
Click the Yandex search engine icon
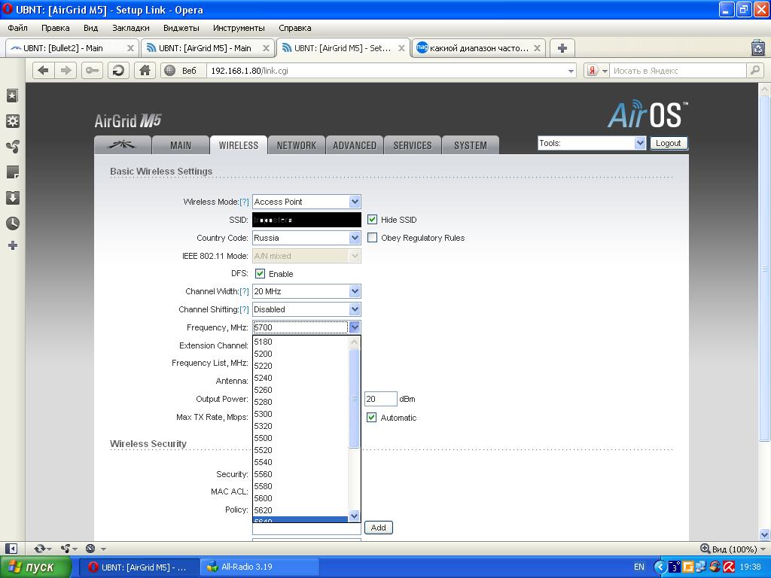[593, 71]
